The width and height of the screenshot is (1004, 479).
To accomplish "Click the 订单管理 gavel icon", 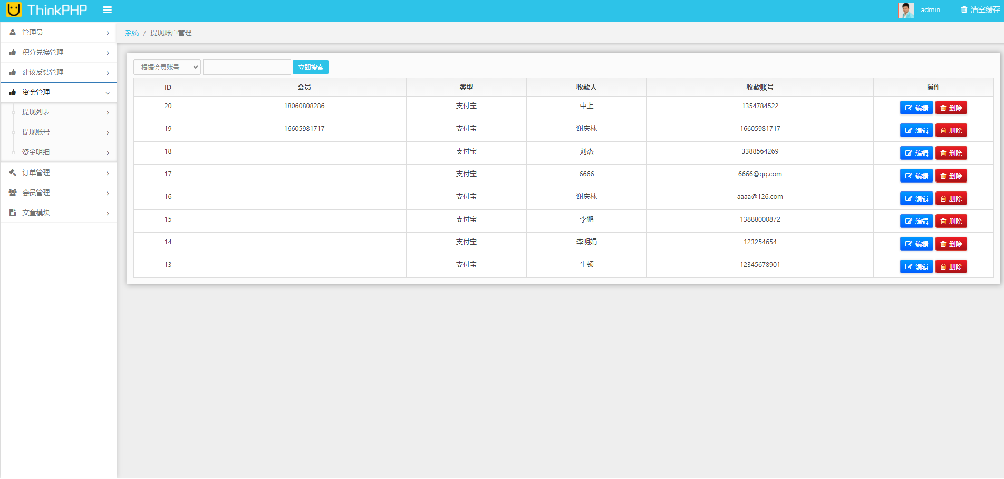I will click(13, 173).
